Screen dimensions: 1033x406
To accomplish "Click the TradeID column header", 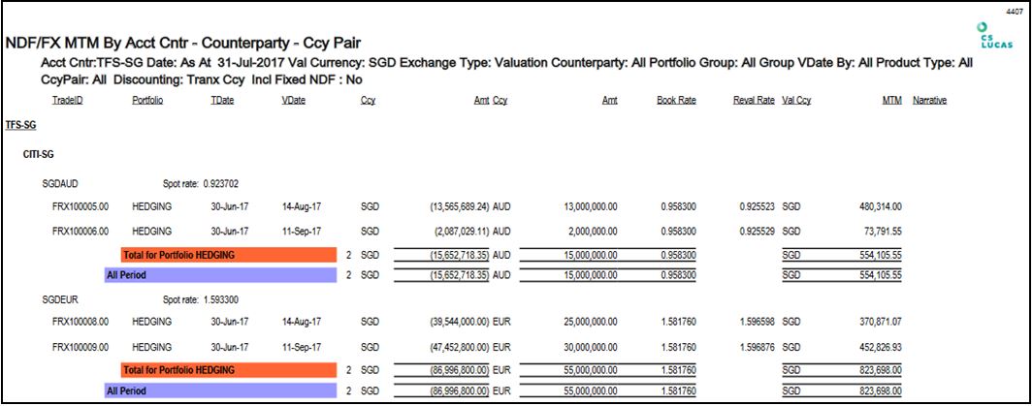I will 67,100.
